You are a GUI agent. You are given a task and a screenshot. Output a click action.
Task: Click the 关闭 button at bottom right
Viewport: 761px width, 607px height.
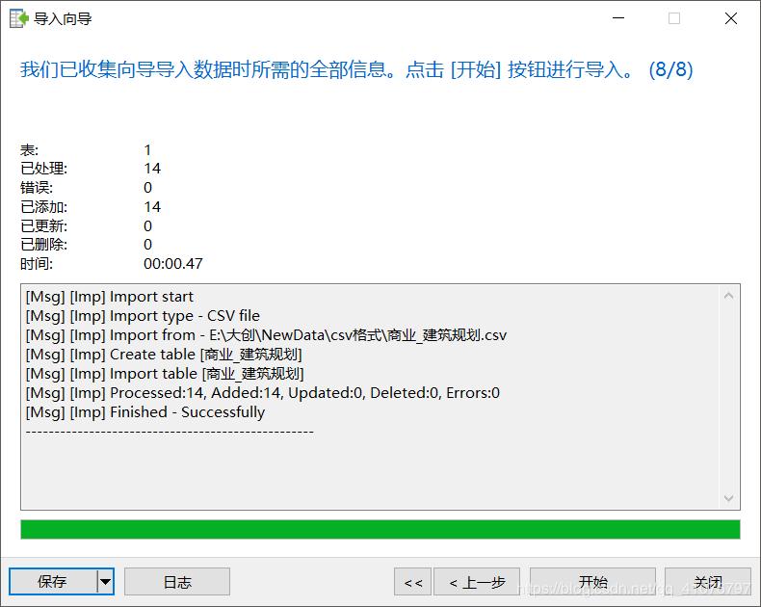(708, 582)
